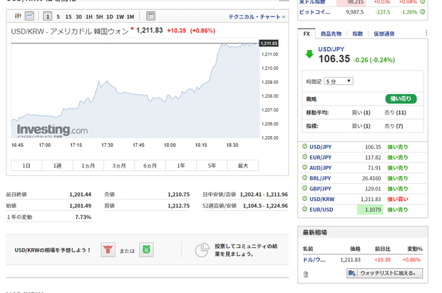Image resolution: width=442 pixels, height=293 pixels.
Task: Select 1ヵ月 chart range tab
Action: click(x=88, y=165)
